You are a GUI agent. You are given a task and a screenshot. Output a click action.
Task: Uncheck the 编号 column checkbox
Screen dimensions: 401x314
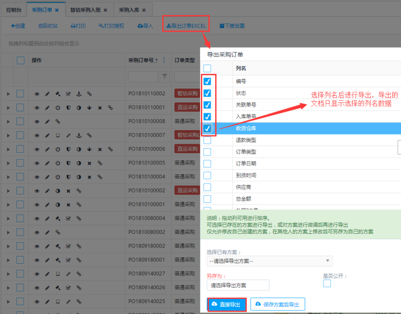click(x=207, y=82)
